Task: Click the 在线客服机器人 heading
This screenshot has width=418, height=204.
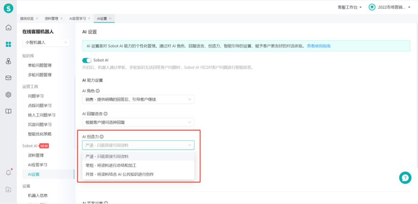Action: coord(38,32)
